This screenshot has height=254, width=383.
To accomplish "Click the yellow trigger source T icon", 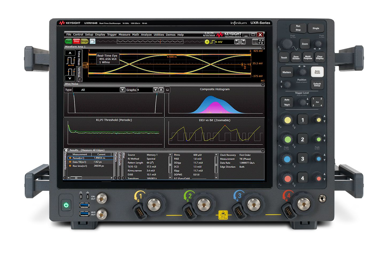I will click(207, 42).
